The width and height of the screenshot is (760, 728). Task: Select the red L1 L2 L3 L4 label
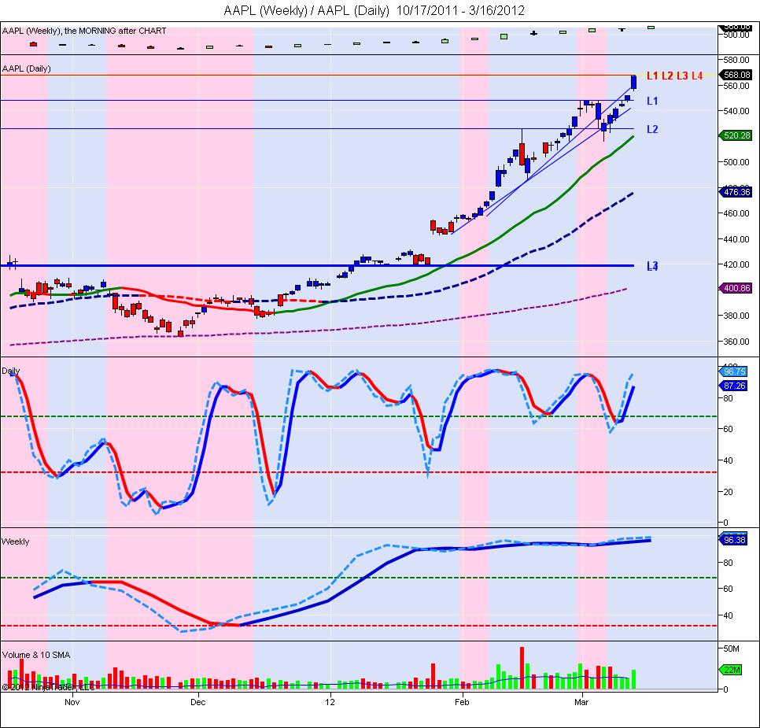(674, 76)
